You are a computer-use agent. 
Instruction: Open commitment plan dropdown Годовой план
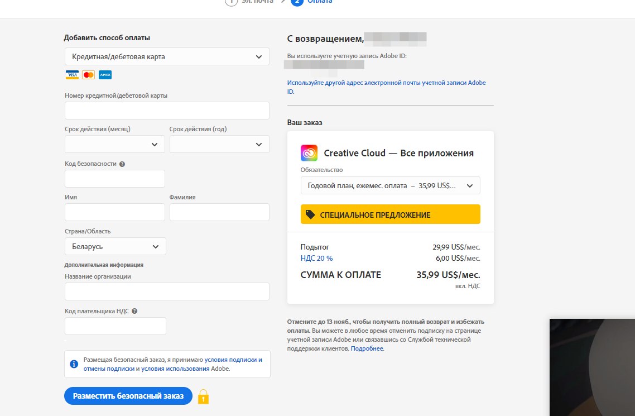coord(391,185)
